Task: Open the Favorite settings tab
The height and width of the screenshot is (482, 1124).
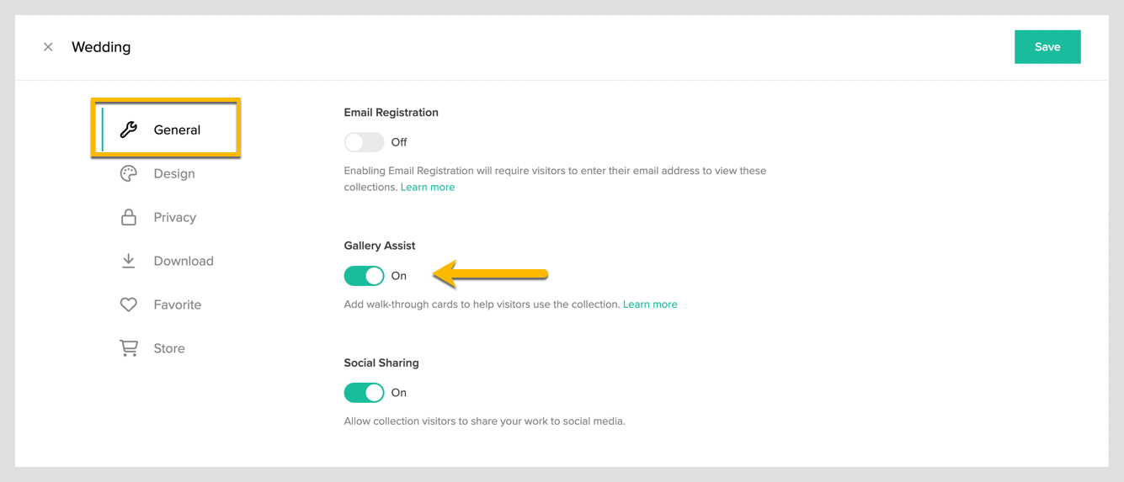Action: tap(178, 305)
